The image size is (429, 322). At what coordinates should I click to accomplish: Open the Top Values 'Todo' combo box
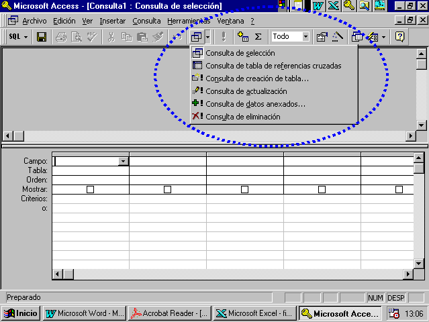pos(290,36)
